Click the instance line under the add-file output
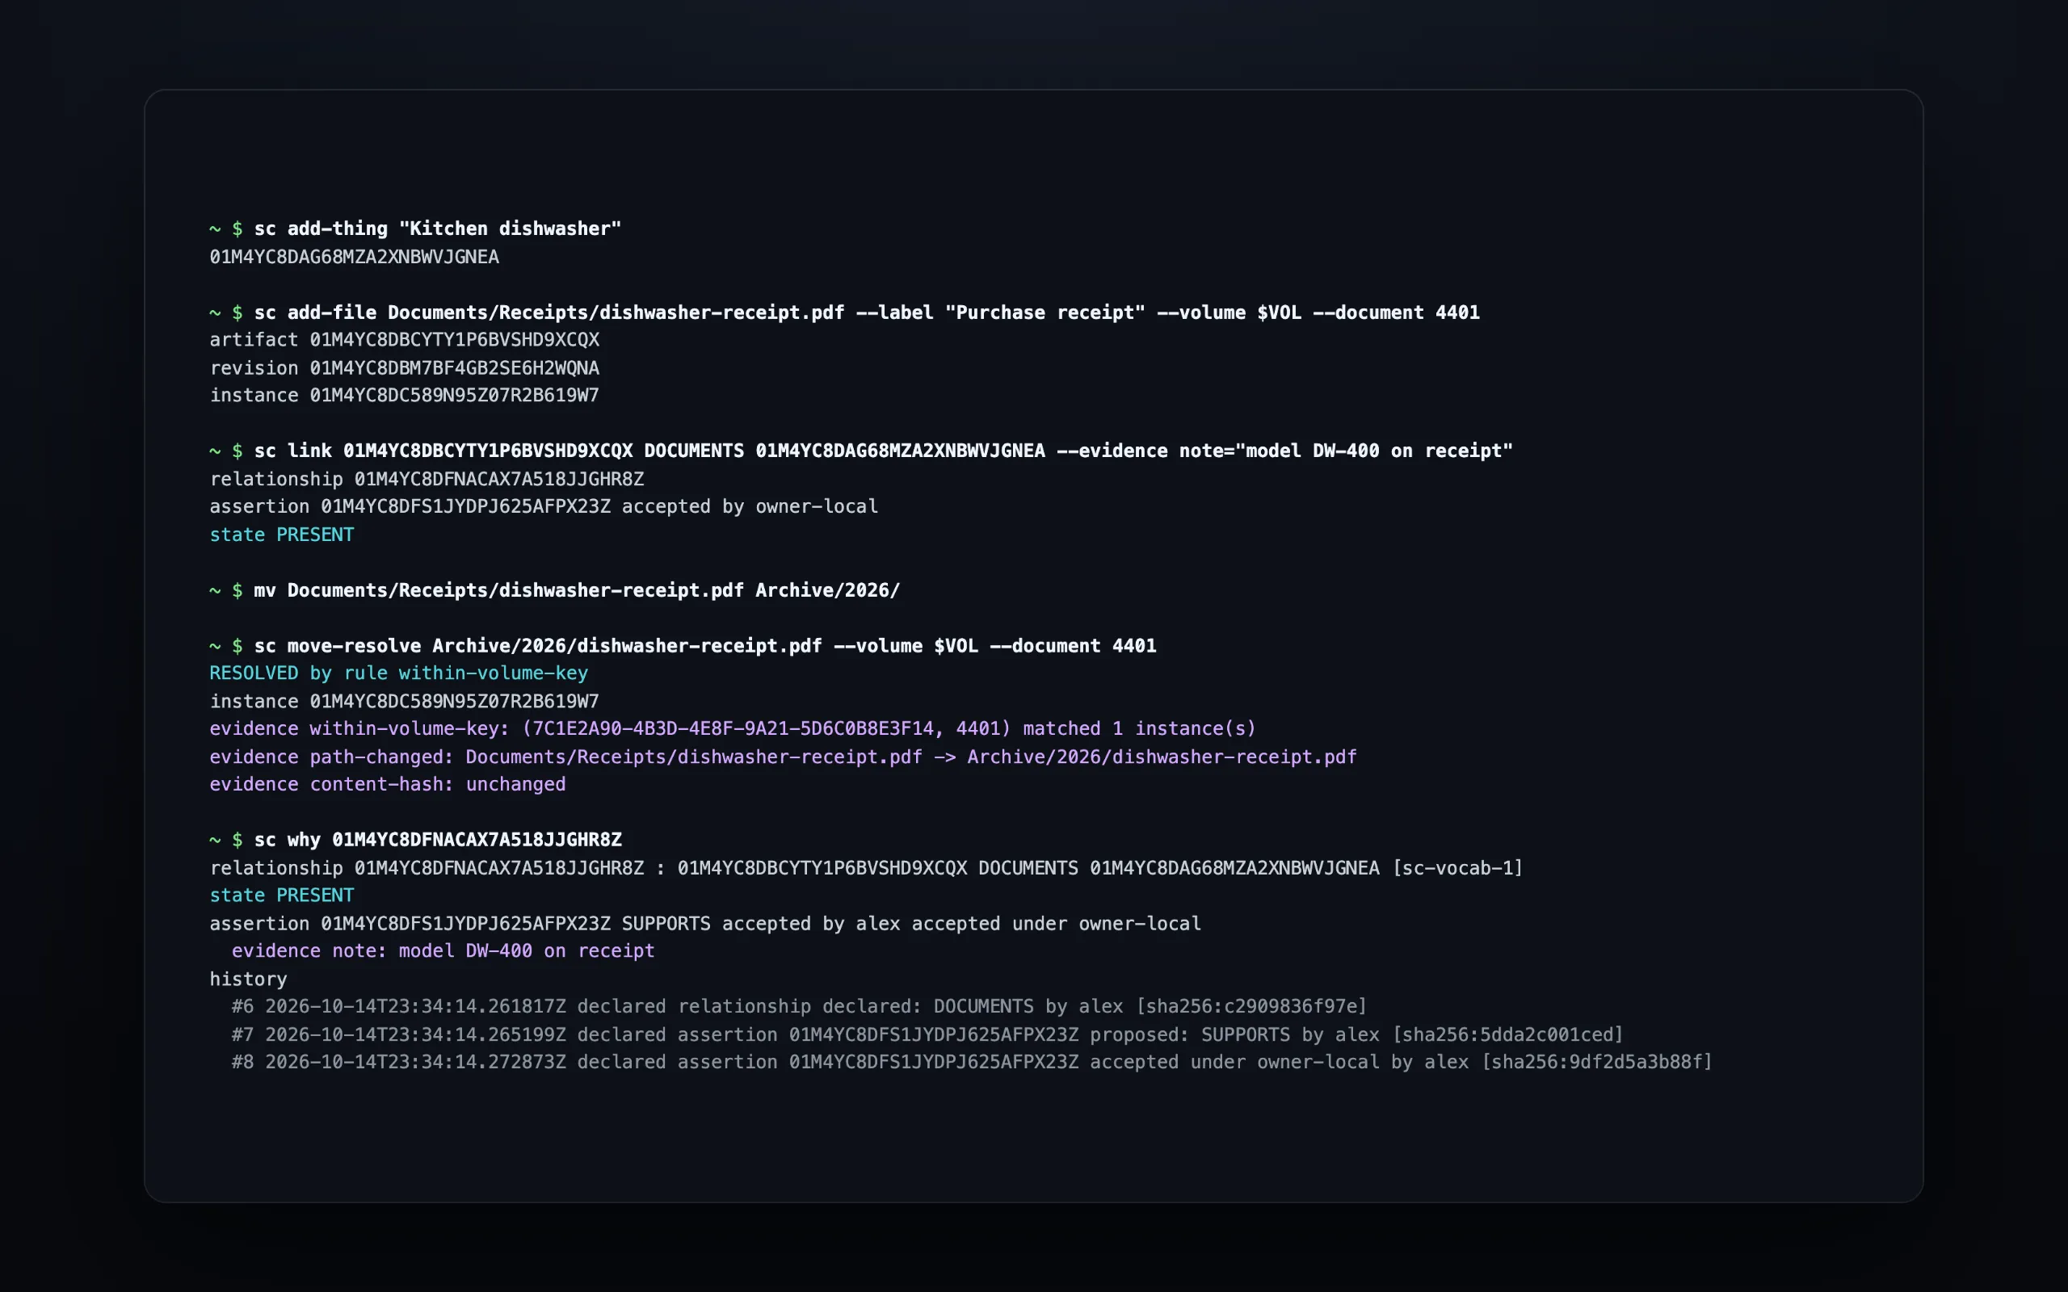 point(404,396)
